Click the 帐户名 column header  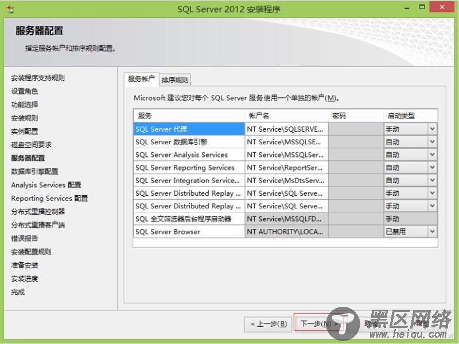coord(286,116)
